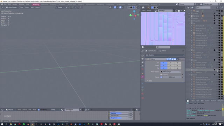Open the Node menu in shader editor
Screen dimensions: 224x126
pos(34,110)
